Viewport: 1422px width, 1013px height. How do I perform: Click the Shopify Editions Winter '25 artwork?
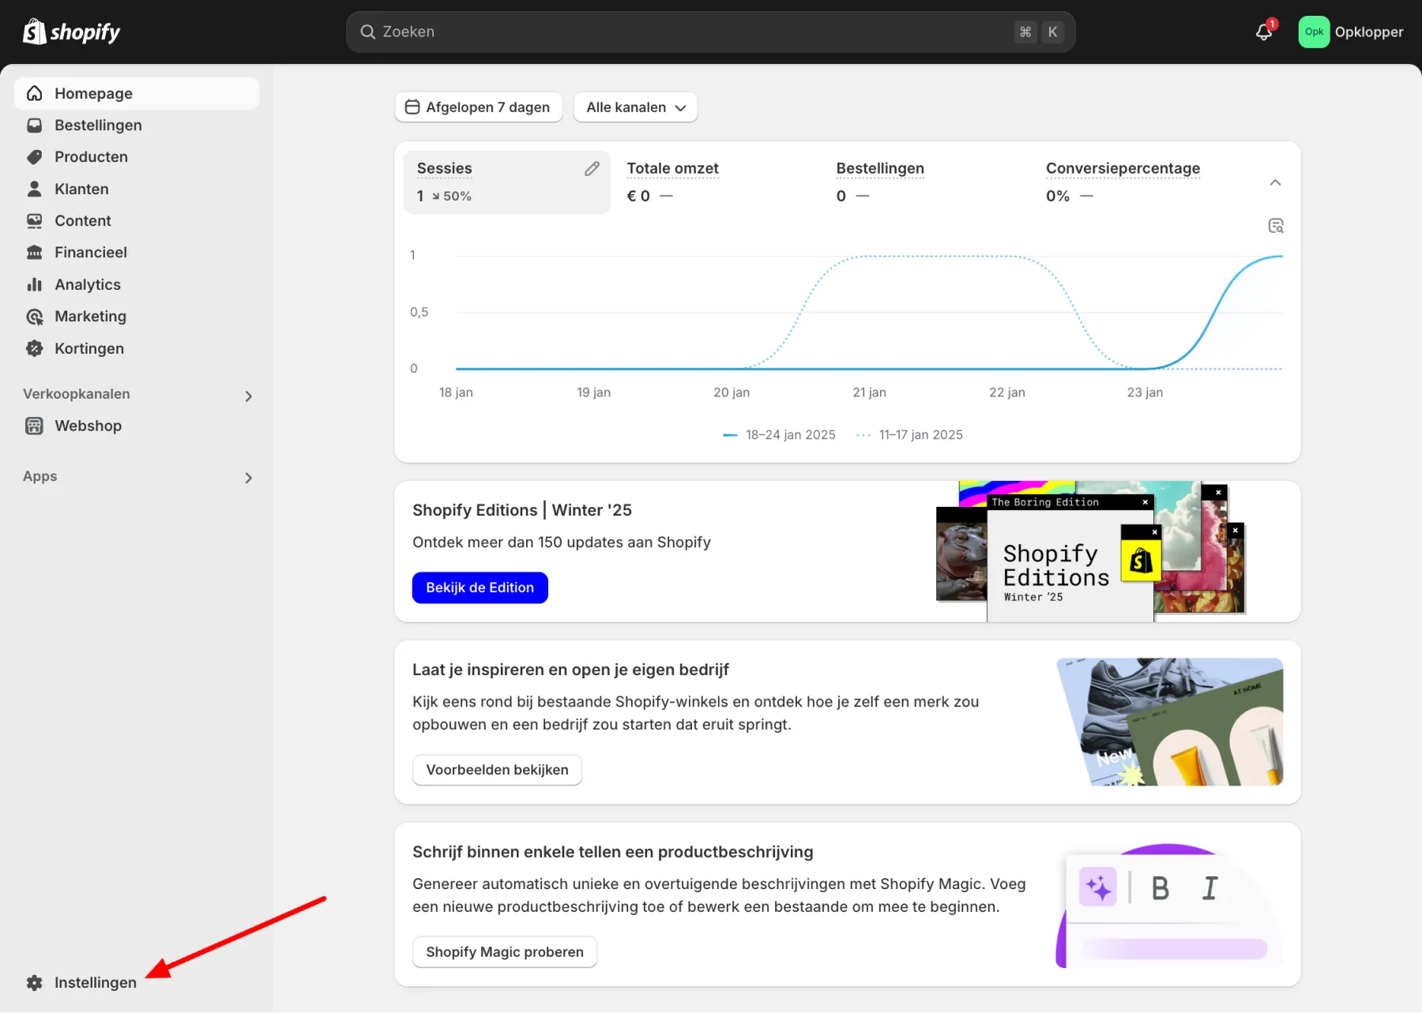(1091, 551)
